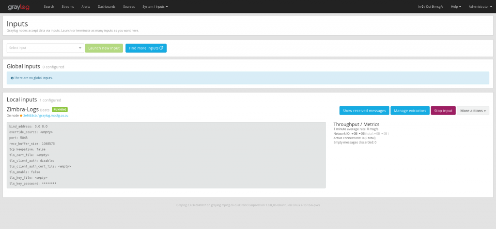Click the Graylog logo

(19, 7)
